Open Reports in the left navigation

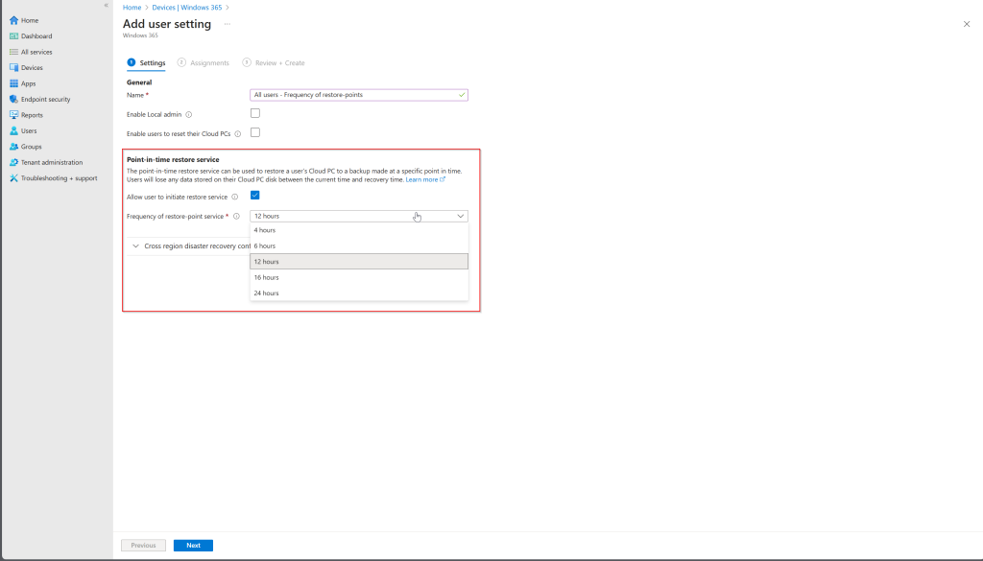pos(32,115)
